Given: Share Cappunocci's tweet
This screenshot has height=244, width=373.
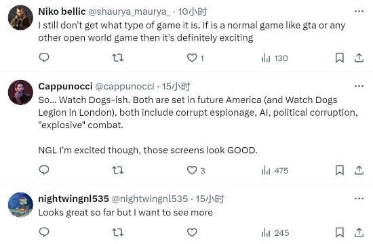Looking at the screenshot, I should point(359,170).
